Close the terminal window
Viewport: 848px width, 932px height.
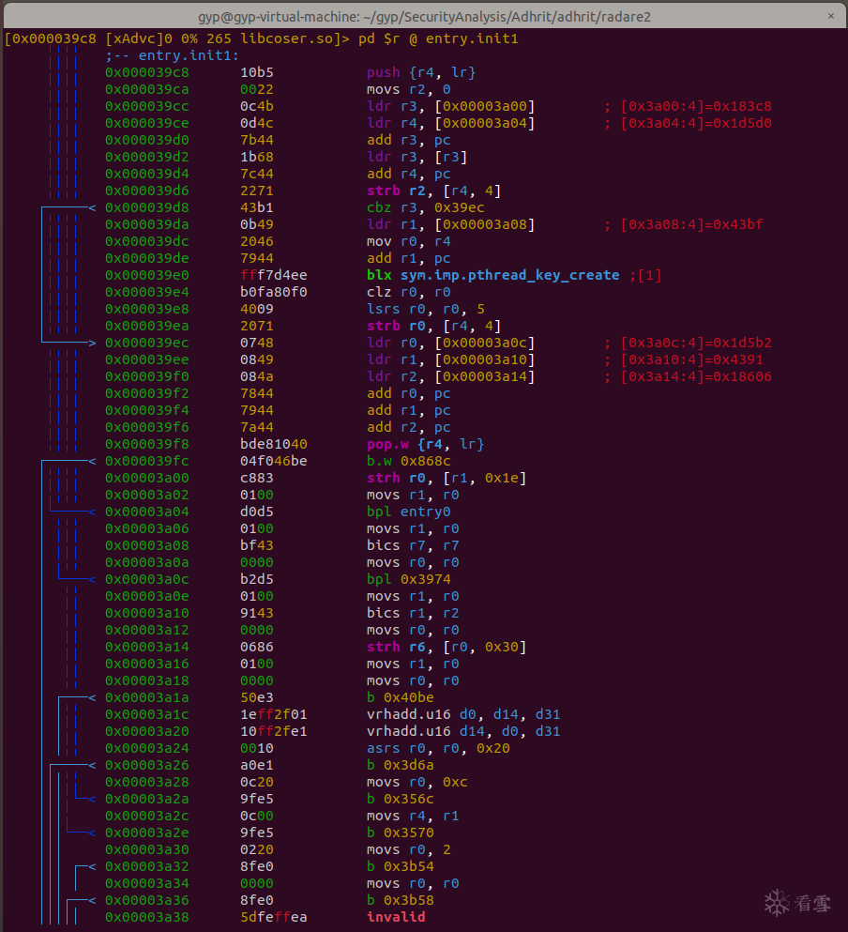(830, 16)
